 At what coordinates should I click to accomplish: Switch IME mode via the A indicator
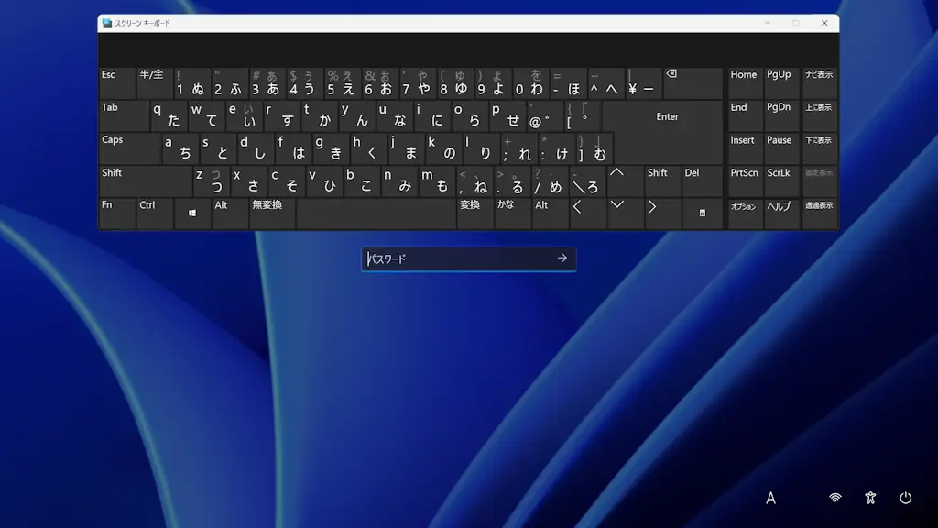click(770, 498)
